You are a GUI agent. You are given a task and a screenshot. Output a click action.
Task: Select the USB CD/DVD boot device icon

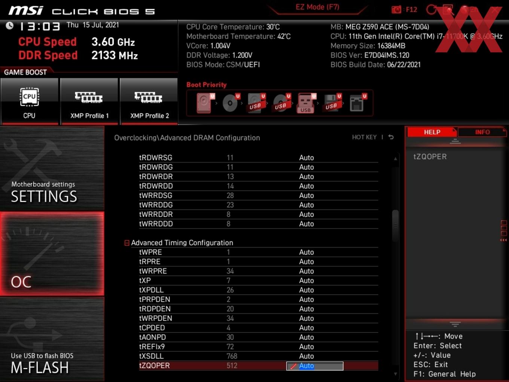[282, 103]
